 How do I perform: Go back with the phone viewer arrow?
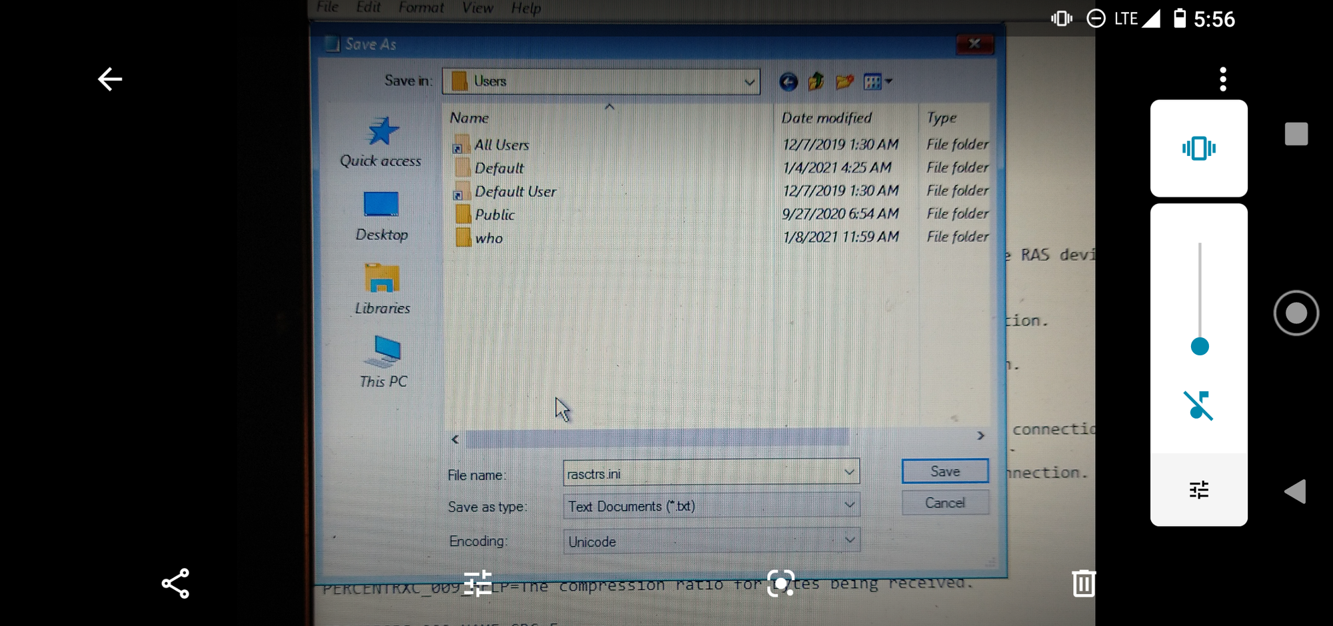[x=110, y=79]
